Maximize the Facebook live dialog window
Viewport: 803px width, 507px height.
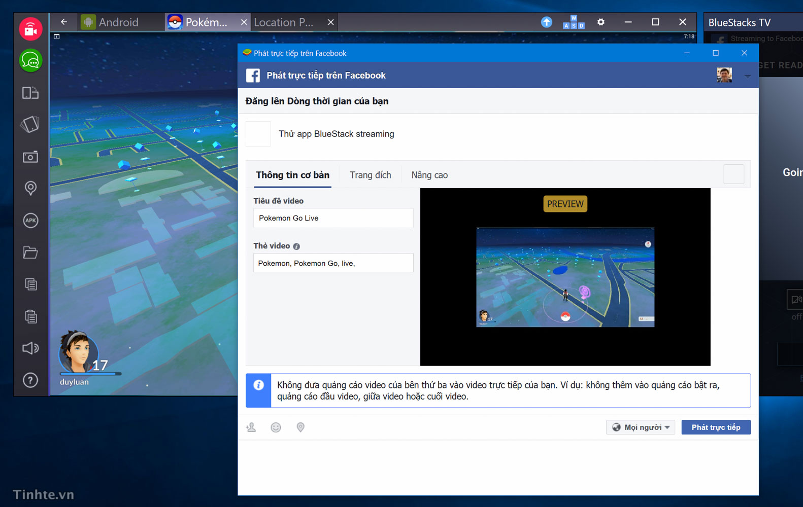pyautogui.click(x=716, y=53)
